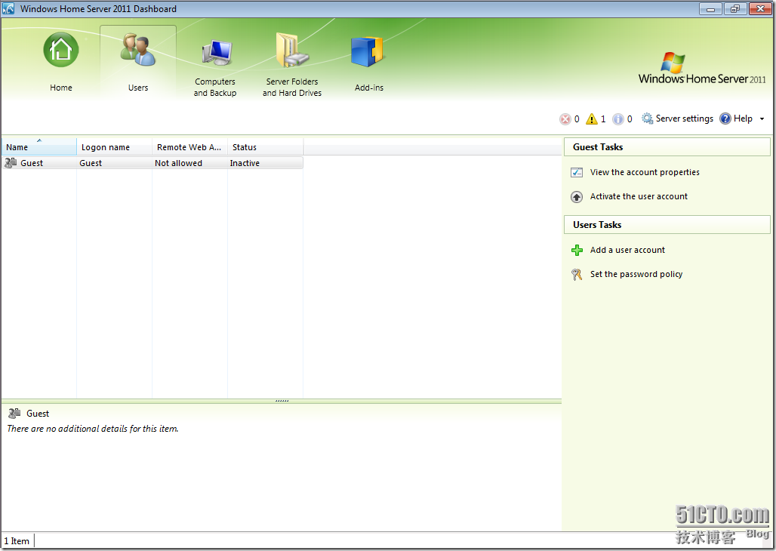Select the Users navigation icon

click(137, 50)
